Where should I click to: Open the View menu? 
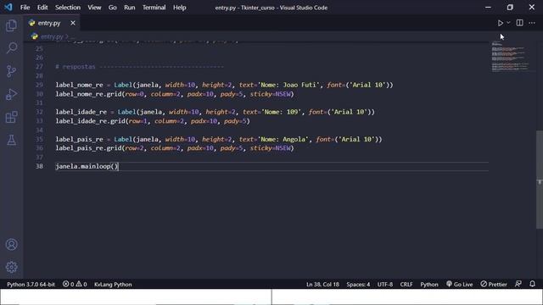click(x=94, y=8)
